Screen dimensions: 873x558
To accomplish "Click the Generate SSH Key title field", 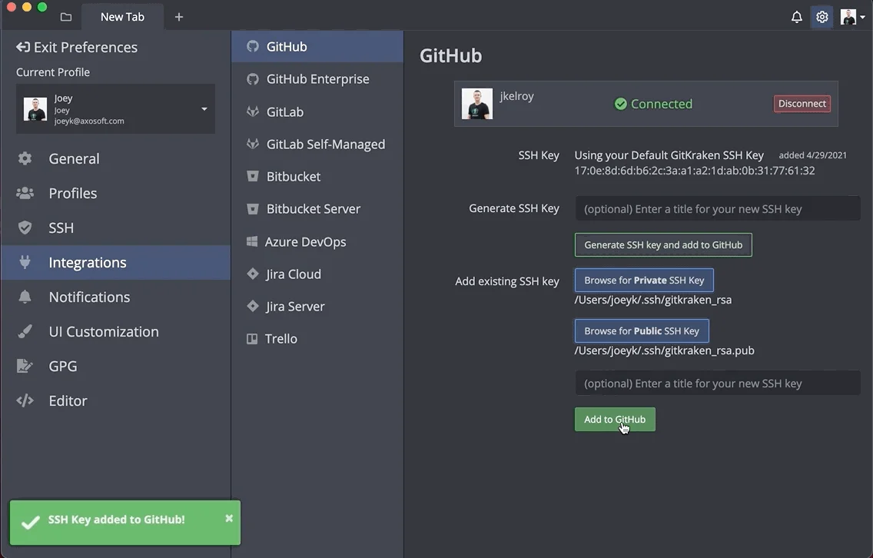I will click(x=717, y=209).
